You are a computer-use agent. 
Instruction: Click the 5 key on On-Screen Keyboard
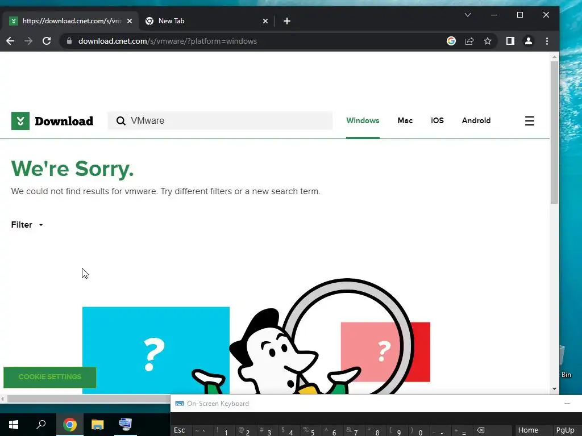point(311,430)
